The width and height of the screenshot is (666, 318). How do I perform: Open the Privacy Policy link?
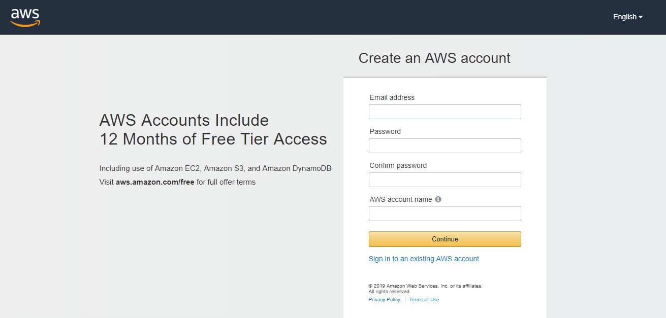384,300
